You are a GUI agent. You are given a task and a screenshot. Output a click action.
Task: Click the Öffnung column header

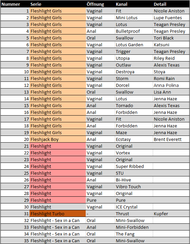[100, 4]
